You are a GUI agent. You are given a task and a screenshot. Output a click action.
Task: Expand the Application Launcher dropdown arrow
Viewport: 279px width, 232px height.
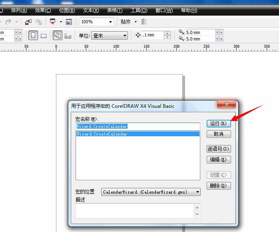pyautogui.click(x=61, y=22)
